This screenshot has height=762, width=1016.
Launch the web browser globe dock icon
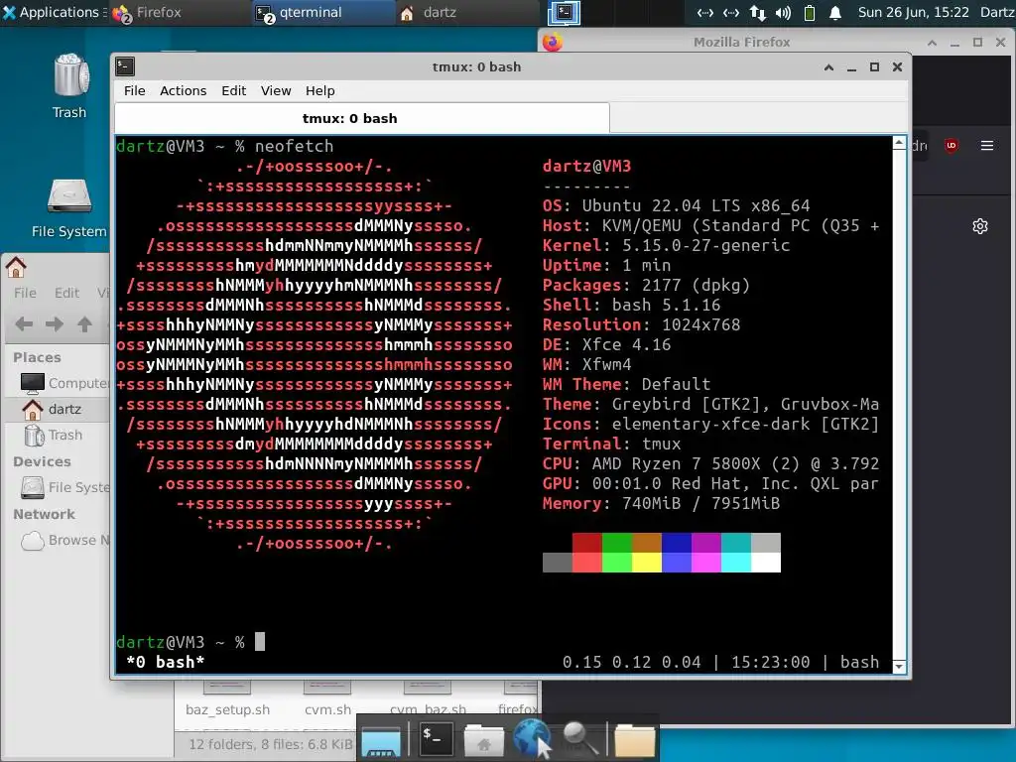pos(532,737)
